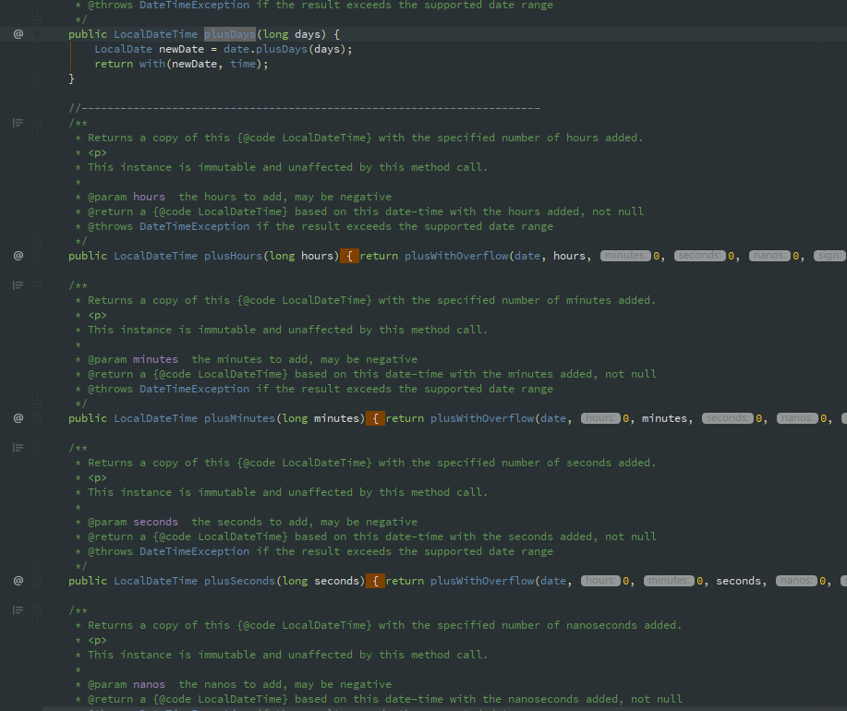Click 'seconds:' hint in plusMinutes line

pos(728,418)
